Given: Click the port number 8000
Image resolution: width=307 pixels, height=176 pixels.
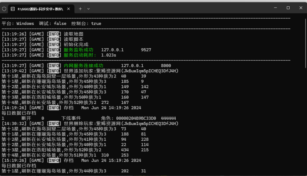Looking at the screenshot, I should point(166,66).
